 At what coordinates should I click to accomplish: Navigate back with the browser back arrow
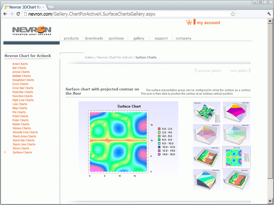[5, 14]
